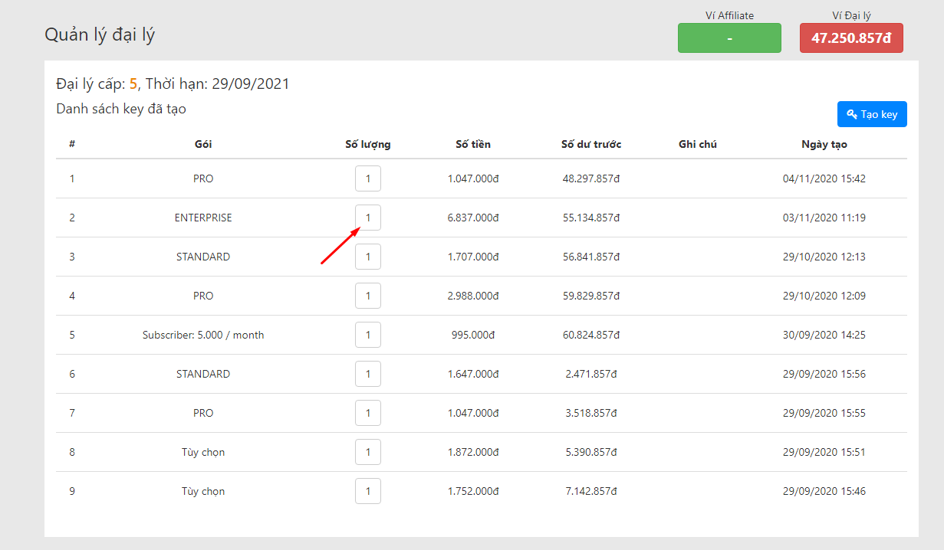Open the red Ví Đại lý balance button
The width and height of the screenshot is (944, 550).
tap(851, 38)
